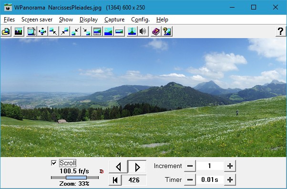
Task: Toggle sound with the speaker icon
Action: pyautogui.click(x=143, y=31)
